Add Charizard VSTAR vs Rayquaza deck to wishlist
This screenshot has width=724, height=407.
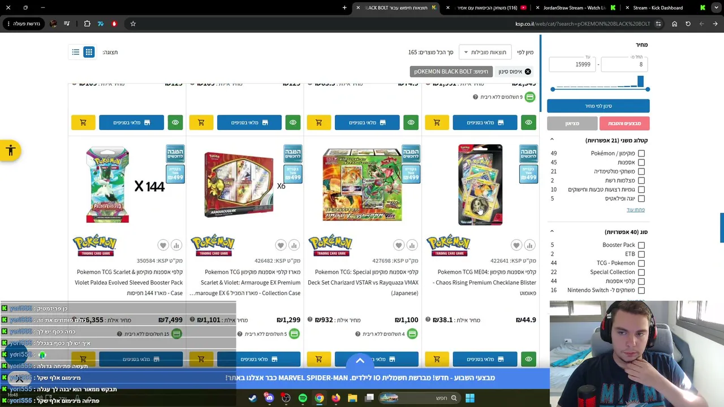399,245
